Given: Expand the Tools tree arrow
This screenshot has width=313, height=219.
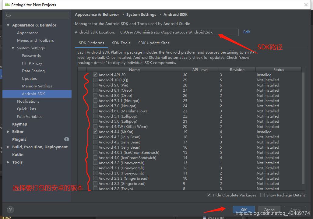Looking at the screenshot, I should click(8, 162).
